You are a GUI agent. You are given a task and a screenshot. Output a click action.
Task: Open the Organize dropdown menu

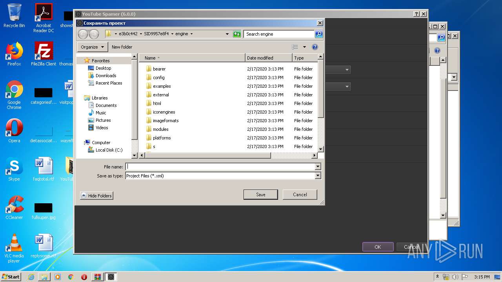pos(93,47)
